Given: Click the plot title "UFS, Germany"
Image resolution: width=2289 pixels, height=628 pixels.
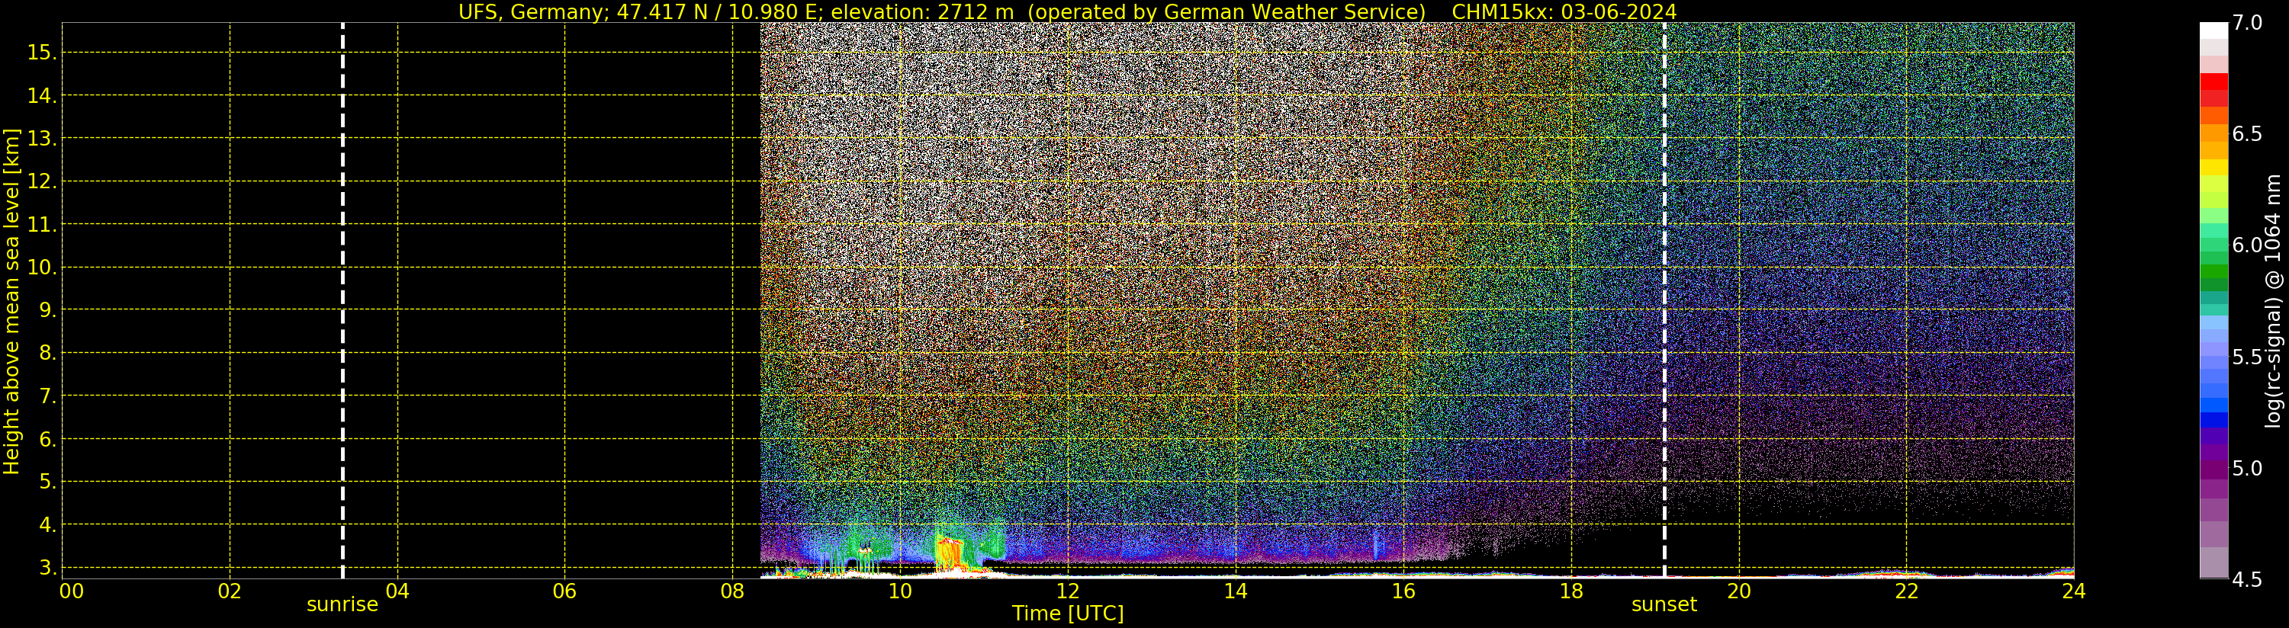Looking at the screenshot, I should tap(533, 11).
